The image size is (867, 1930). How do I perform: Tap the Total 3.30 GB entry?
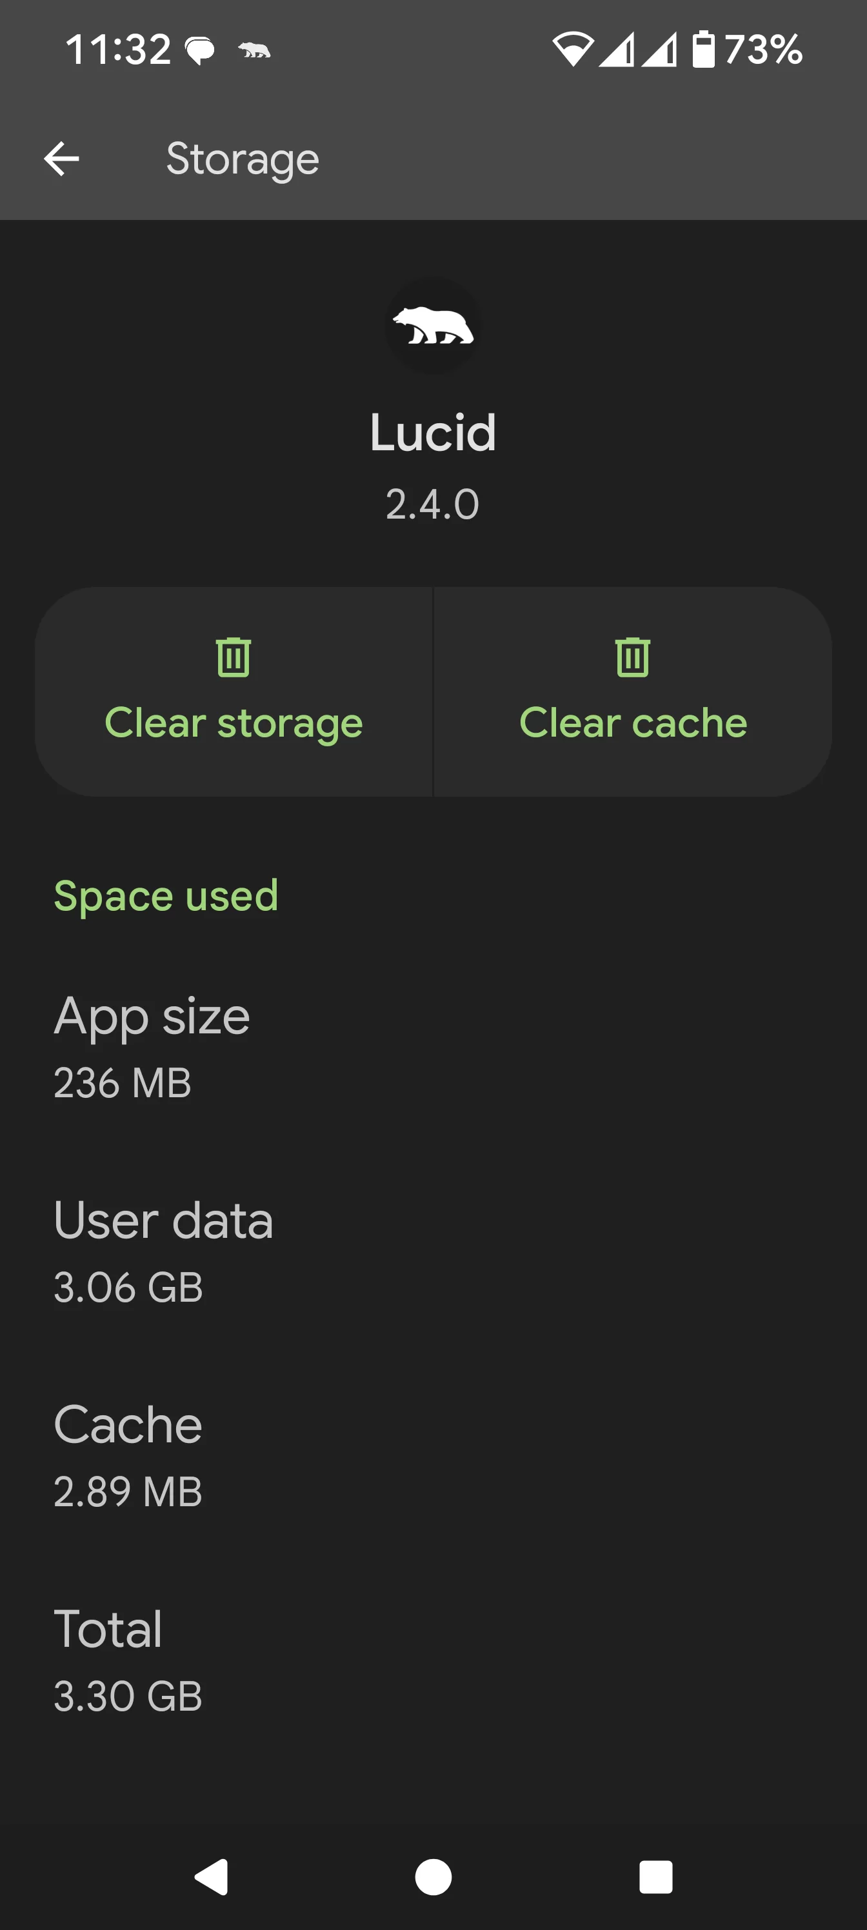pos(433,1660)
